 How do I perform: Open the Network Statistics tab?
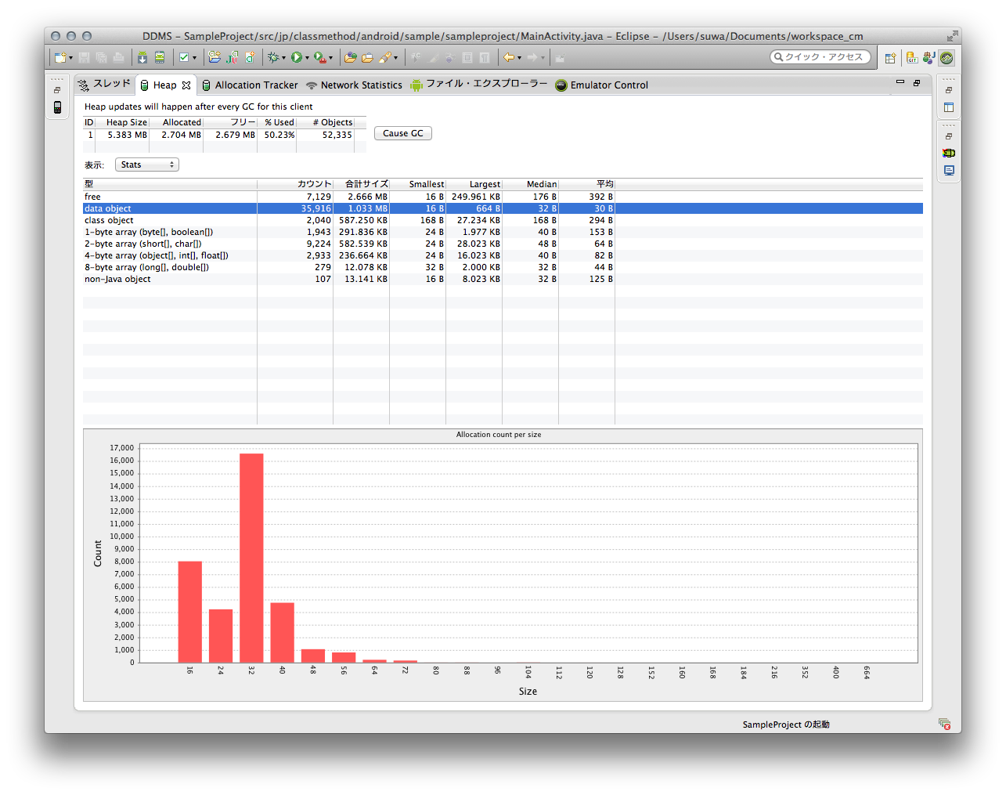[361, 85]
